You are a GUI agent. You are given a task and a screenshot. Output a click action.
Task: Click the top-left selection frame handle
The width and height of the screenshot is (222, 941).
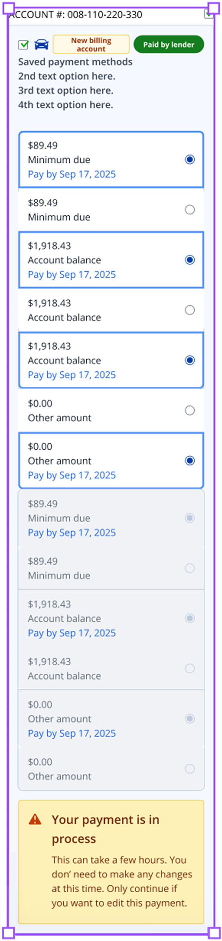tap(9, 9)
